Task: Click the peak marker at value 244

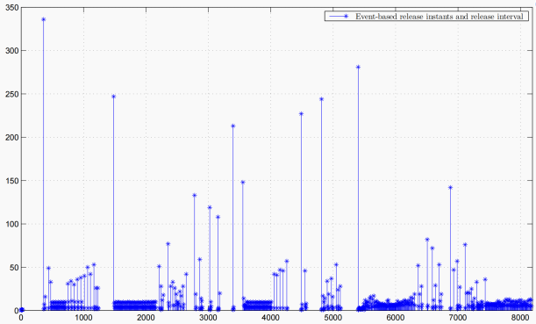Action: point(321,99)
